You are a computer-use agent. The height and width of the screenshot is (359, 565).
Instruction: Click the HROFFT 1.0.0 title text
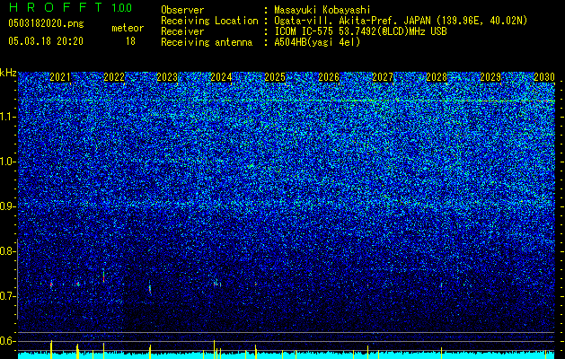click(x=70, y=7)
